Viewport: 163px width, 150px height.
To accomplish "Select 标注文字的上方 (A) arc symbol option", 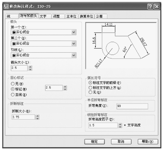I will click(105, 88).
